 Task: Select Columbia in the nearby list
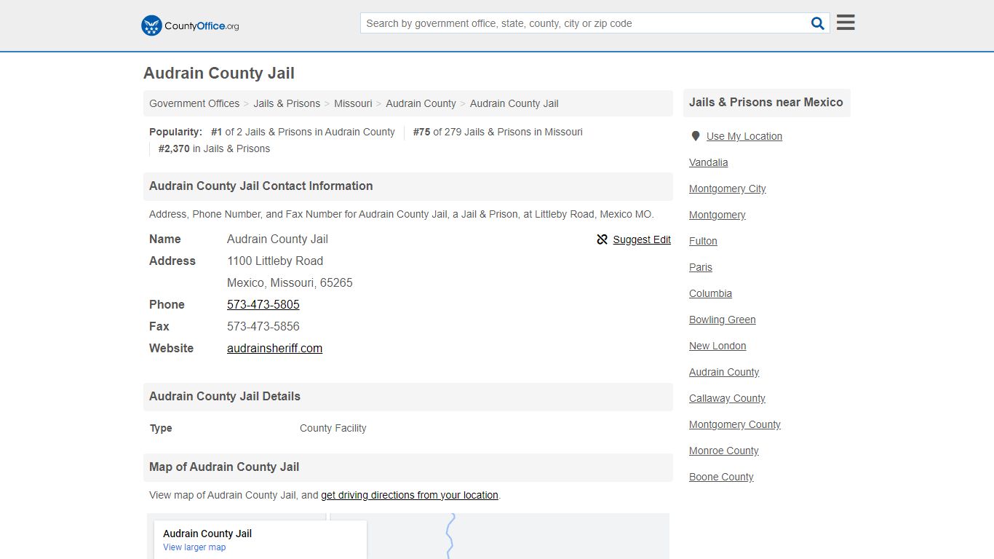click(711, 293)
